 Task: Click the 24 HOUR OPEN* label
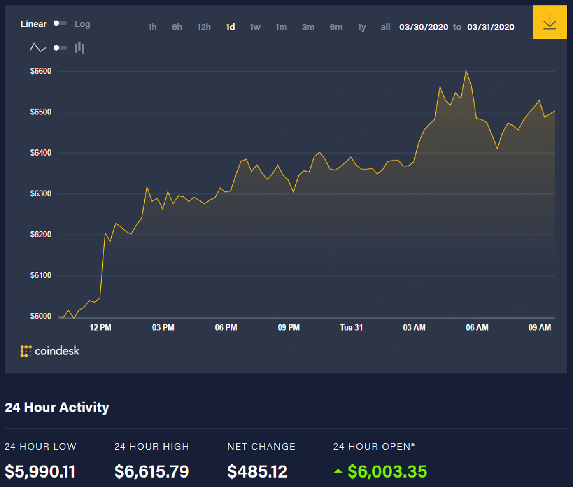coord(374,447)
